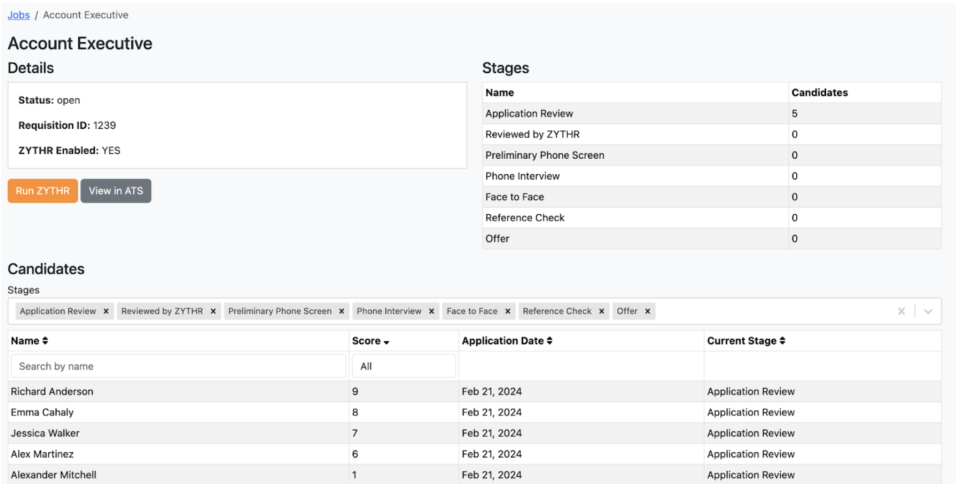Viewport: 956px width, 484px height.
Task: Click the ZYTHR Enabled: YES text
Action: pyautogui.click(x=69, y=150)
